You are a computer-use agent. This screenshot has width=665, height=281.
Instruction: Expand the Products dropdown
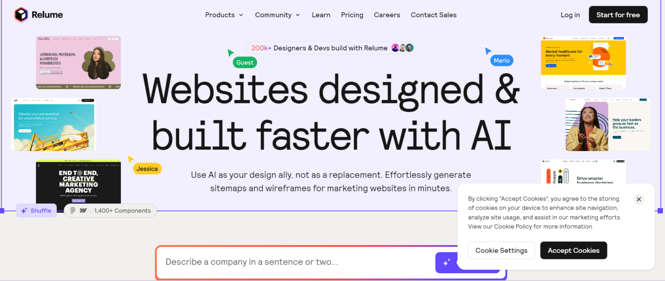[x=224, y=15]
